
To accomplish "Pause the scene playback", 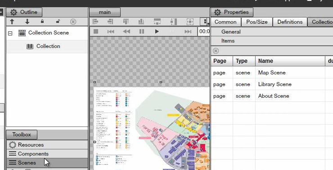I will click(x=142, y=31).
